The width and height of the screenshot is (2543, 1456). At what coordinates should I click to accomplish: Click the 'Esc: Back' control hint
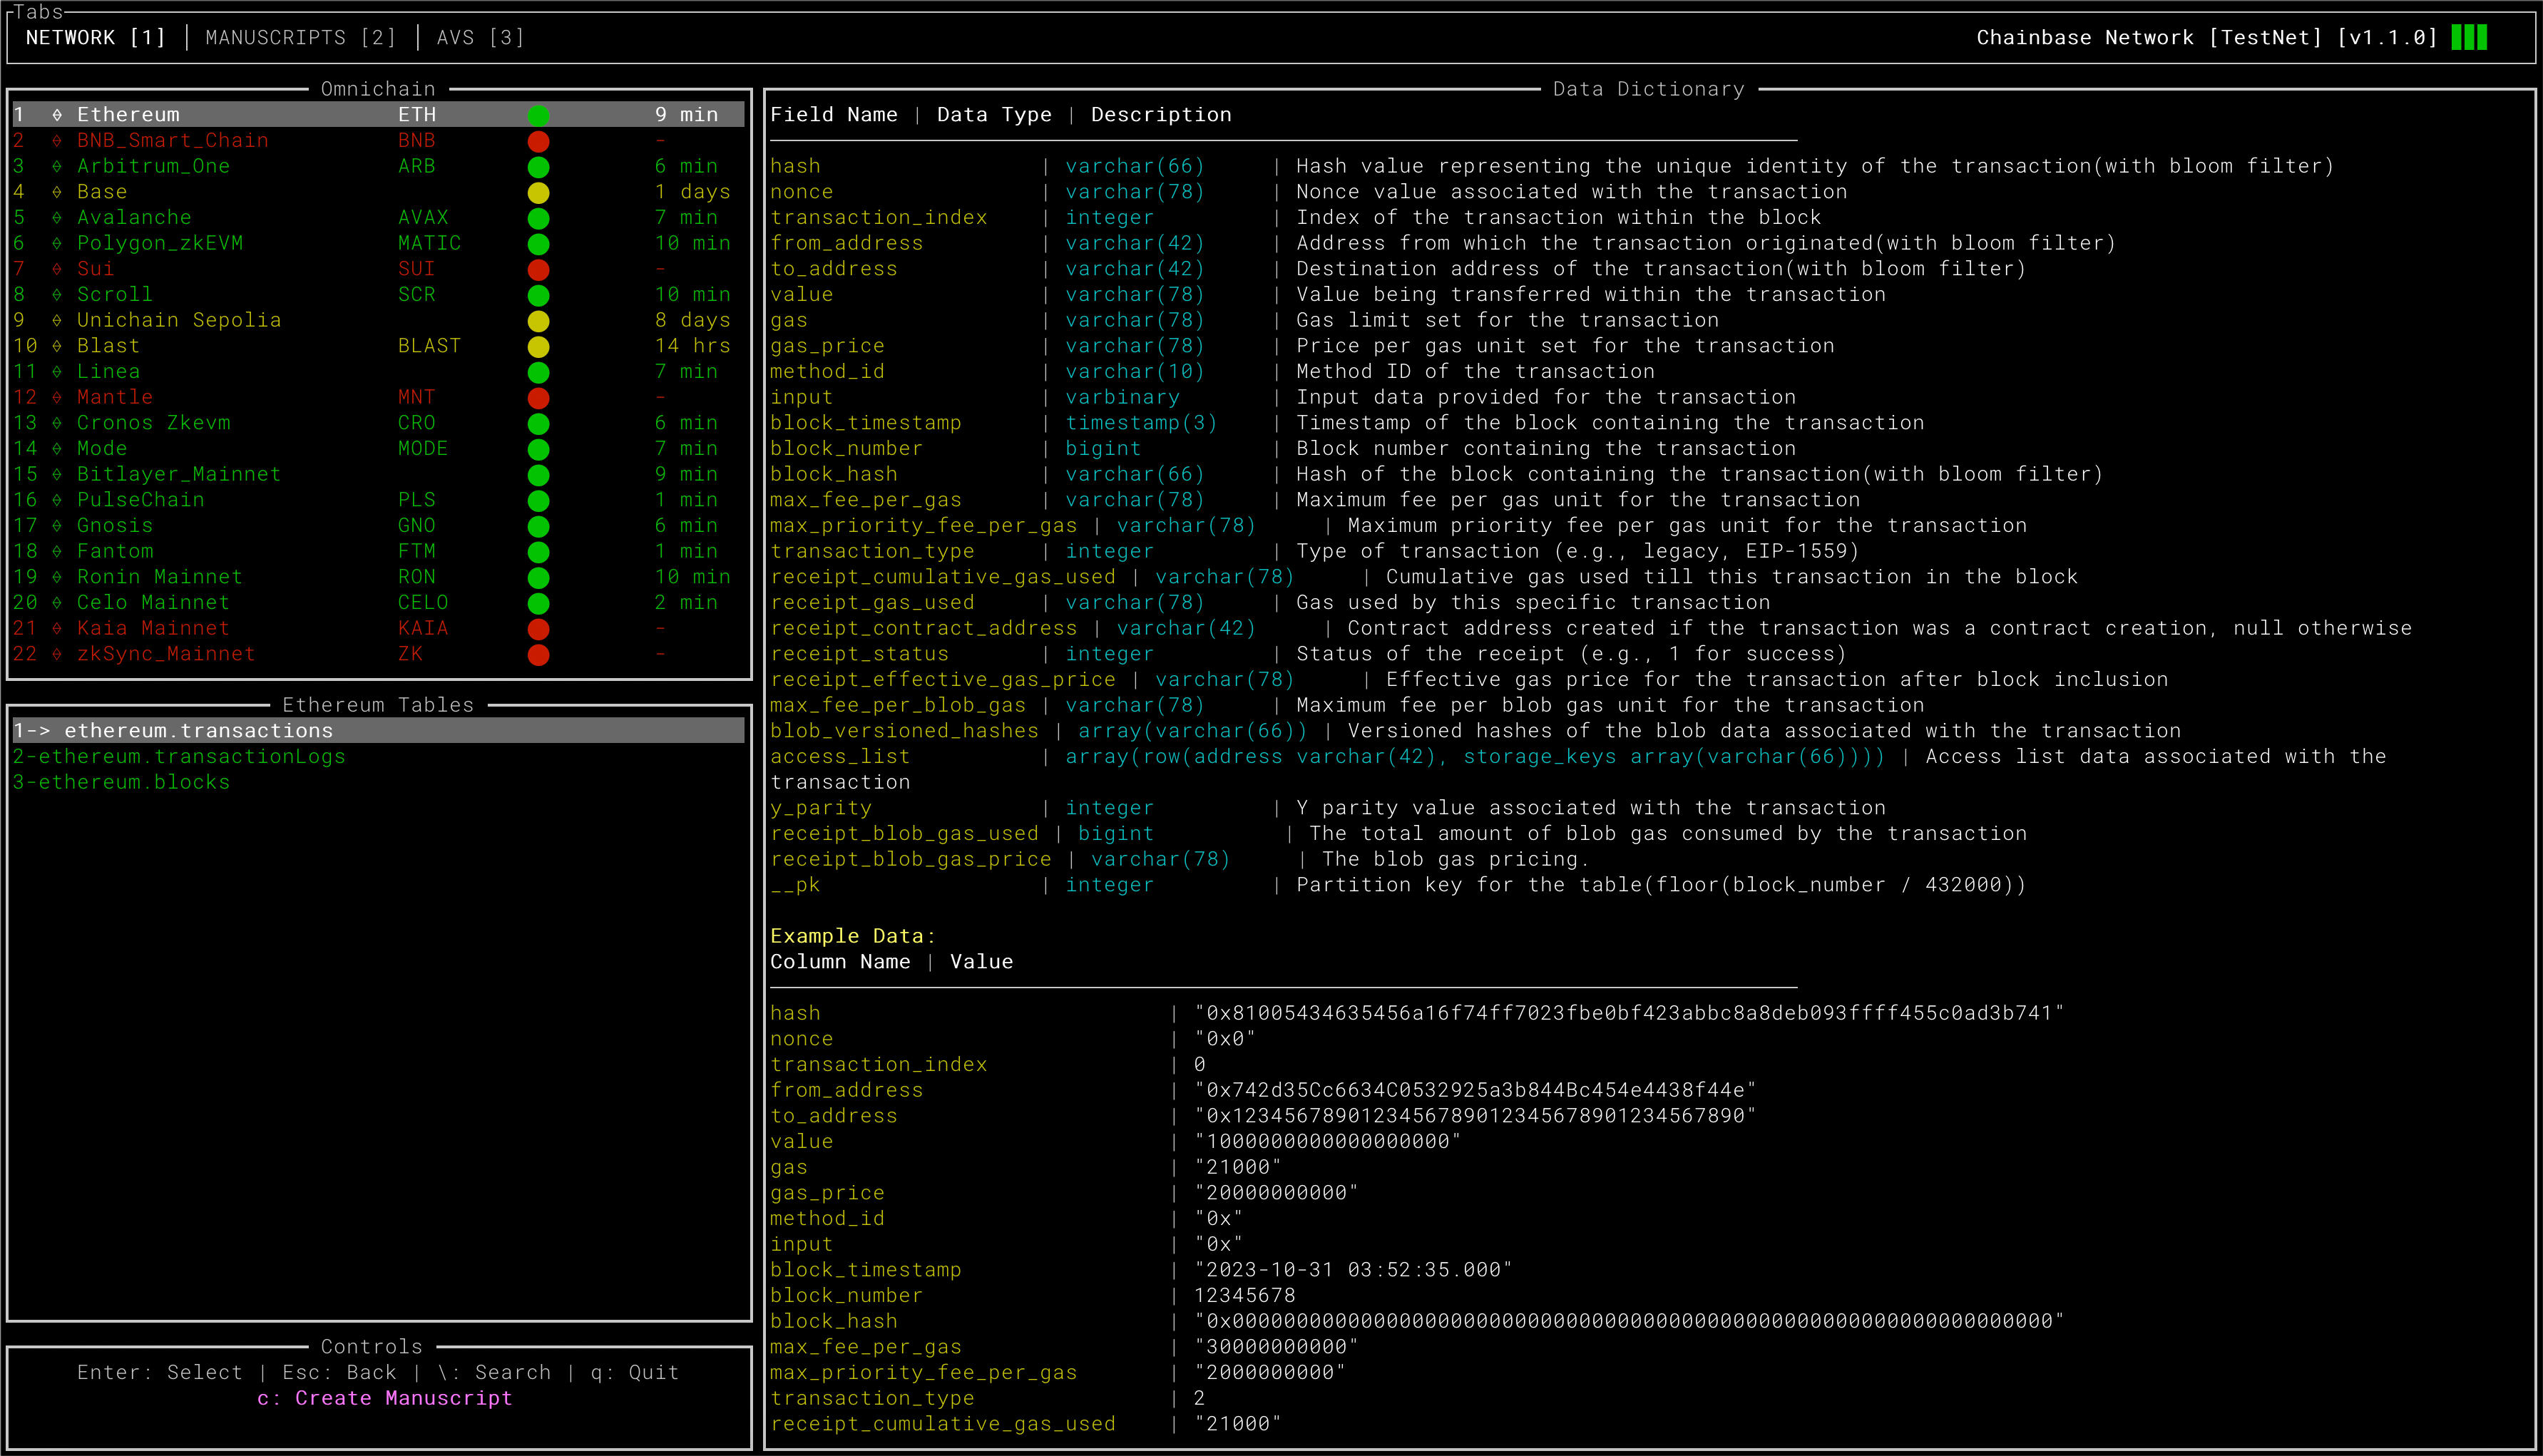click(340, 1372)
